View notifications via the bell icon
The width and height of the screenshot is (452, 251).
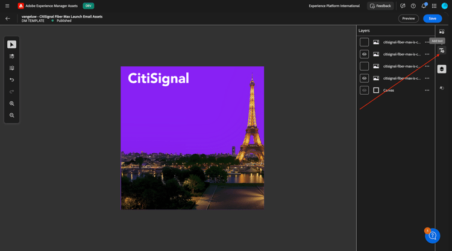(x=424, y=6)
